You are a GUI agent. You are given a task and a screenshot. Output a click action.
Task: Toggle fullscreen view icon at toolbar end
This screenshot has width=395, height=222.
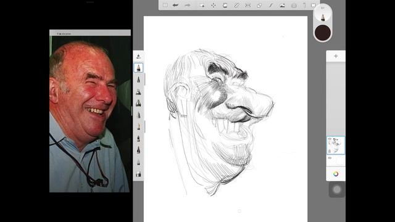[x=314, y=5]
